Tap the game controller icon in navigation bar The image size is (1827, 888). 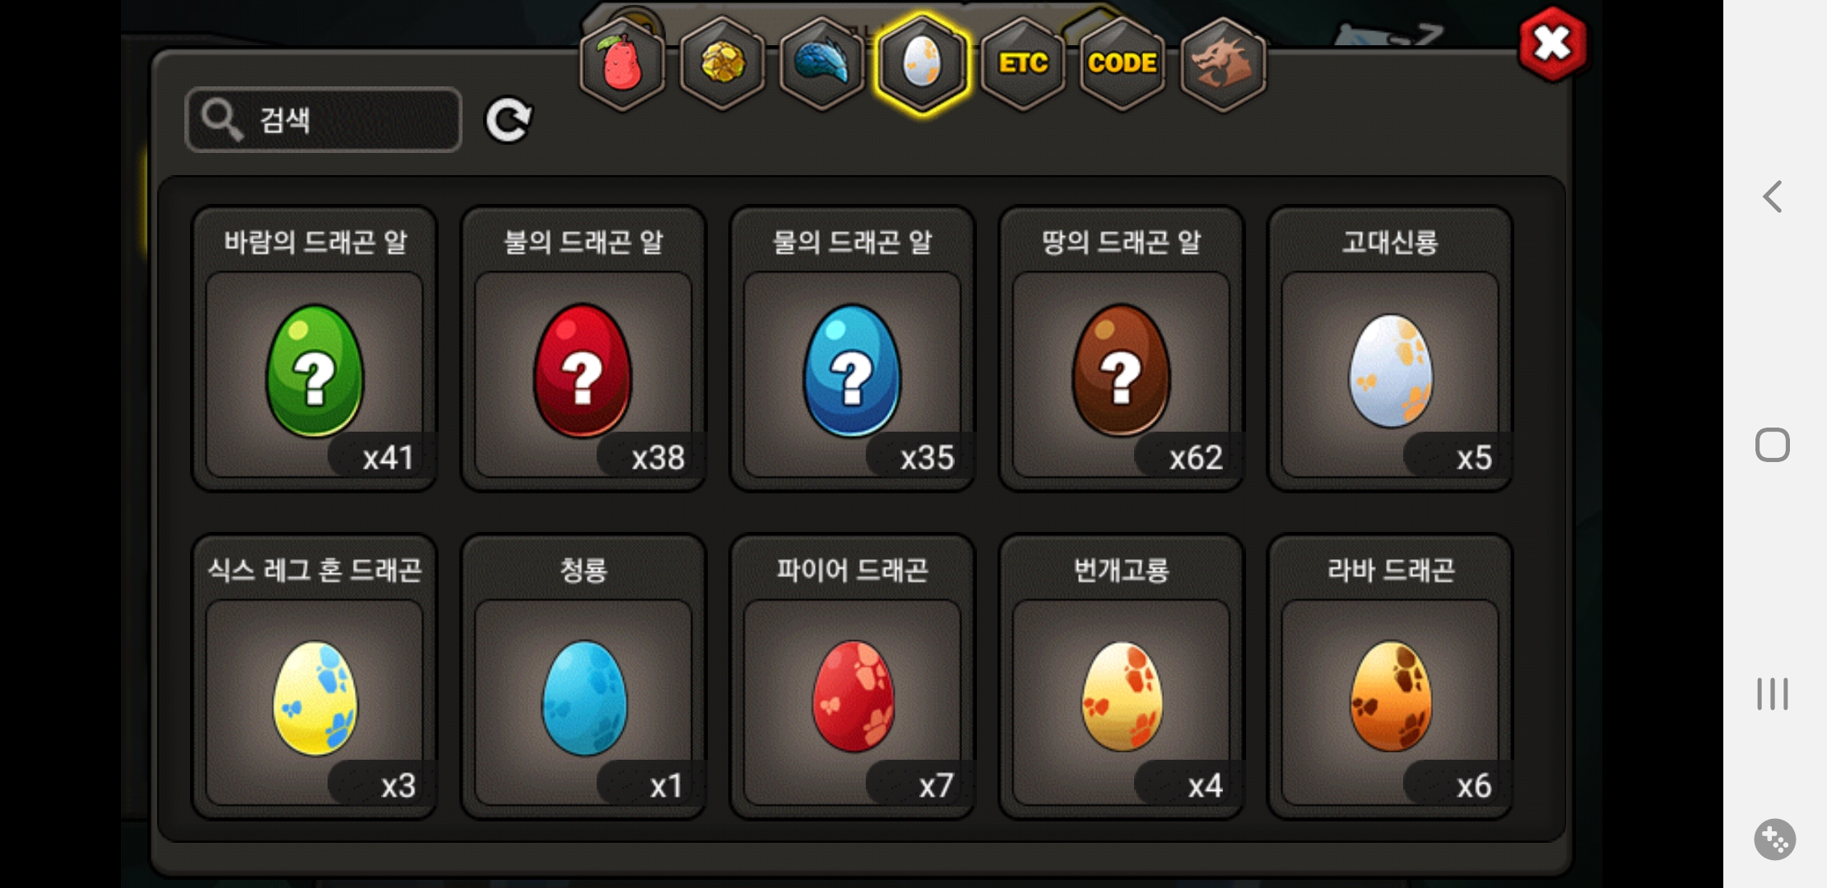click(1774, 839)
